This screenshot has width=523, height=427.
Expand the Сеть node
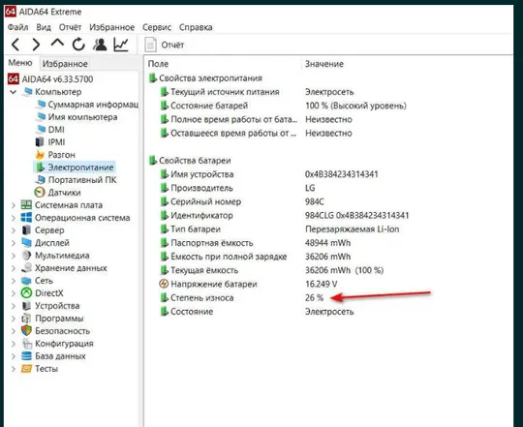point(14,281)
